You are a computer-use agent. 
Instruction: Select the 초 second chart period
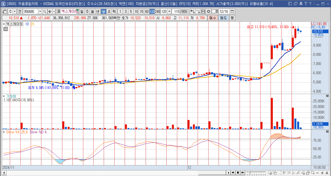click(109, 11)
